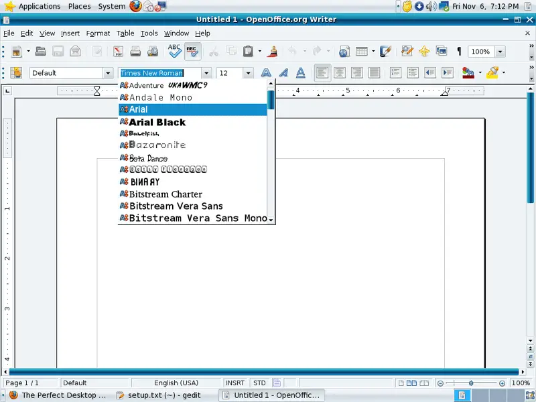Open the Navigator with the star icon

tap(424, 52)
